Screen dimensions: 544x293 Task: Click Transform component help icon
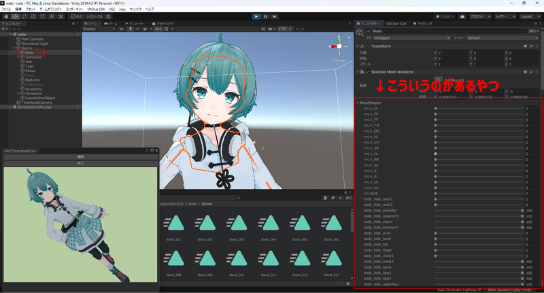pos(525,46)
